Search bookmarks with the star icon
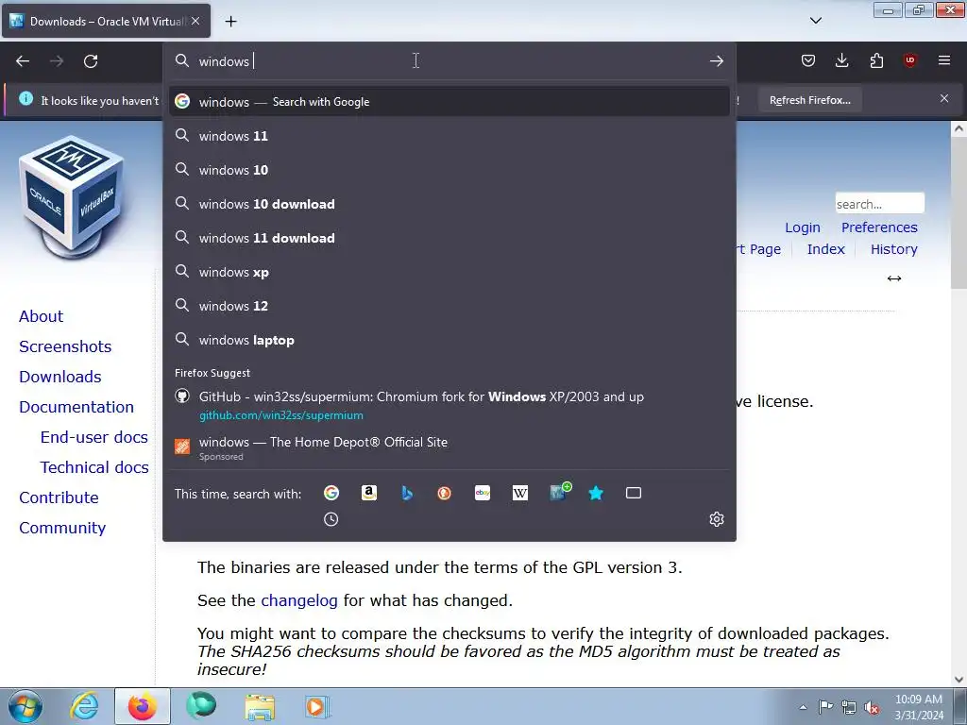 tap(596, 493)
